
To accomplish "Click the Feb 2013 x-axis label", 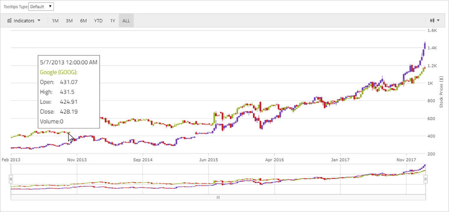I will pos(11,160).
